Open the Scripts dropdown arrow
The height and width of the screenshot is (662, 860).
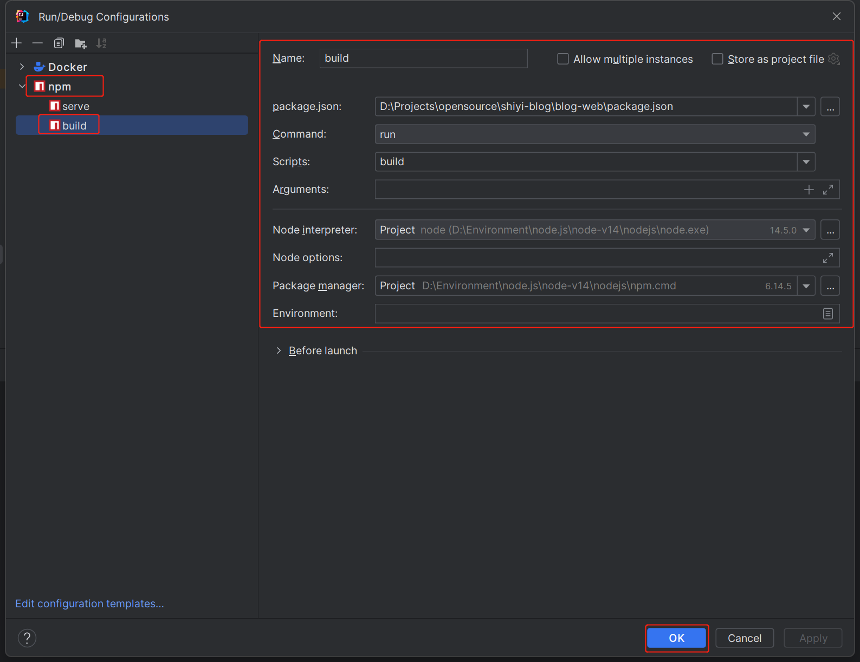pos(806,162)
